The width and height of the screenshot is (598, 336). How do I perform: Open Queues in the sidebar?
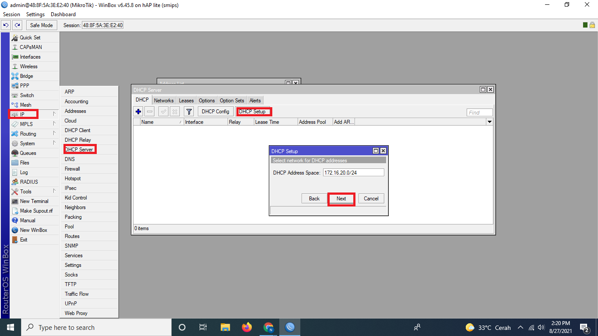coord(35,153)
